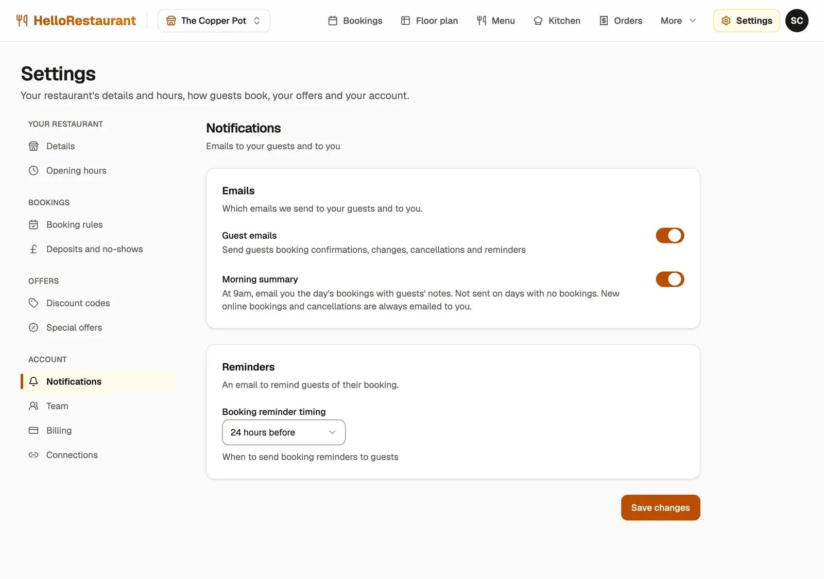The width and height of the screenshot is (824, 579).
Task: Click the gear icon in Settings button
Action: click(x=726, y=21)
